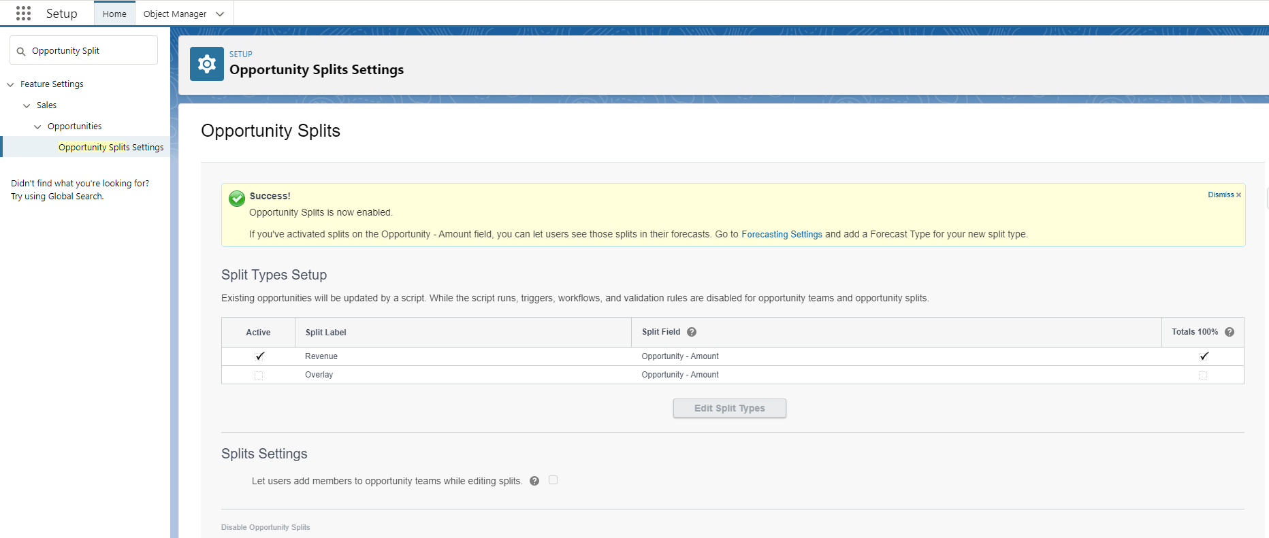The width and height of the screenshot is (1269, 538).
Task: Collapse the Sales tree node
Action: coord(27,105)
